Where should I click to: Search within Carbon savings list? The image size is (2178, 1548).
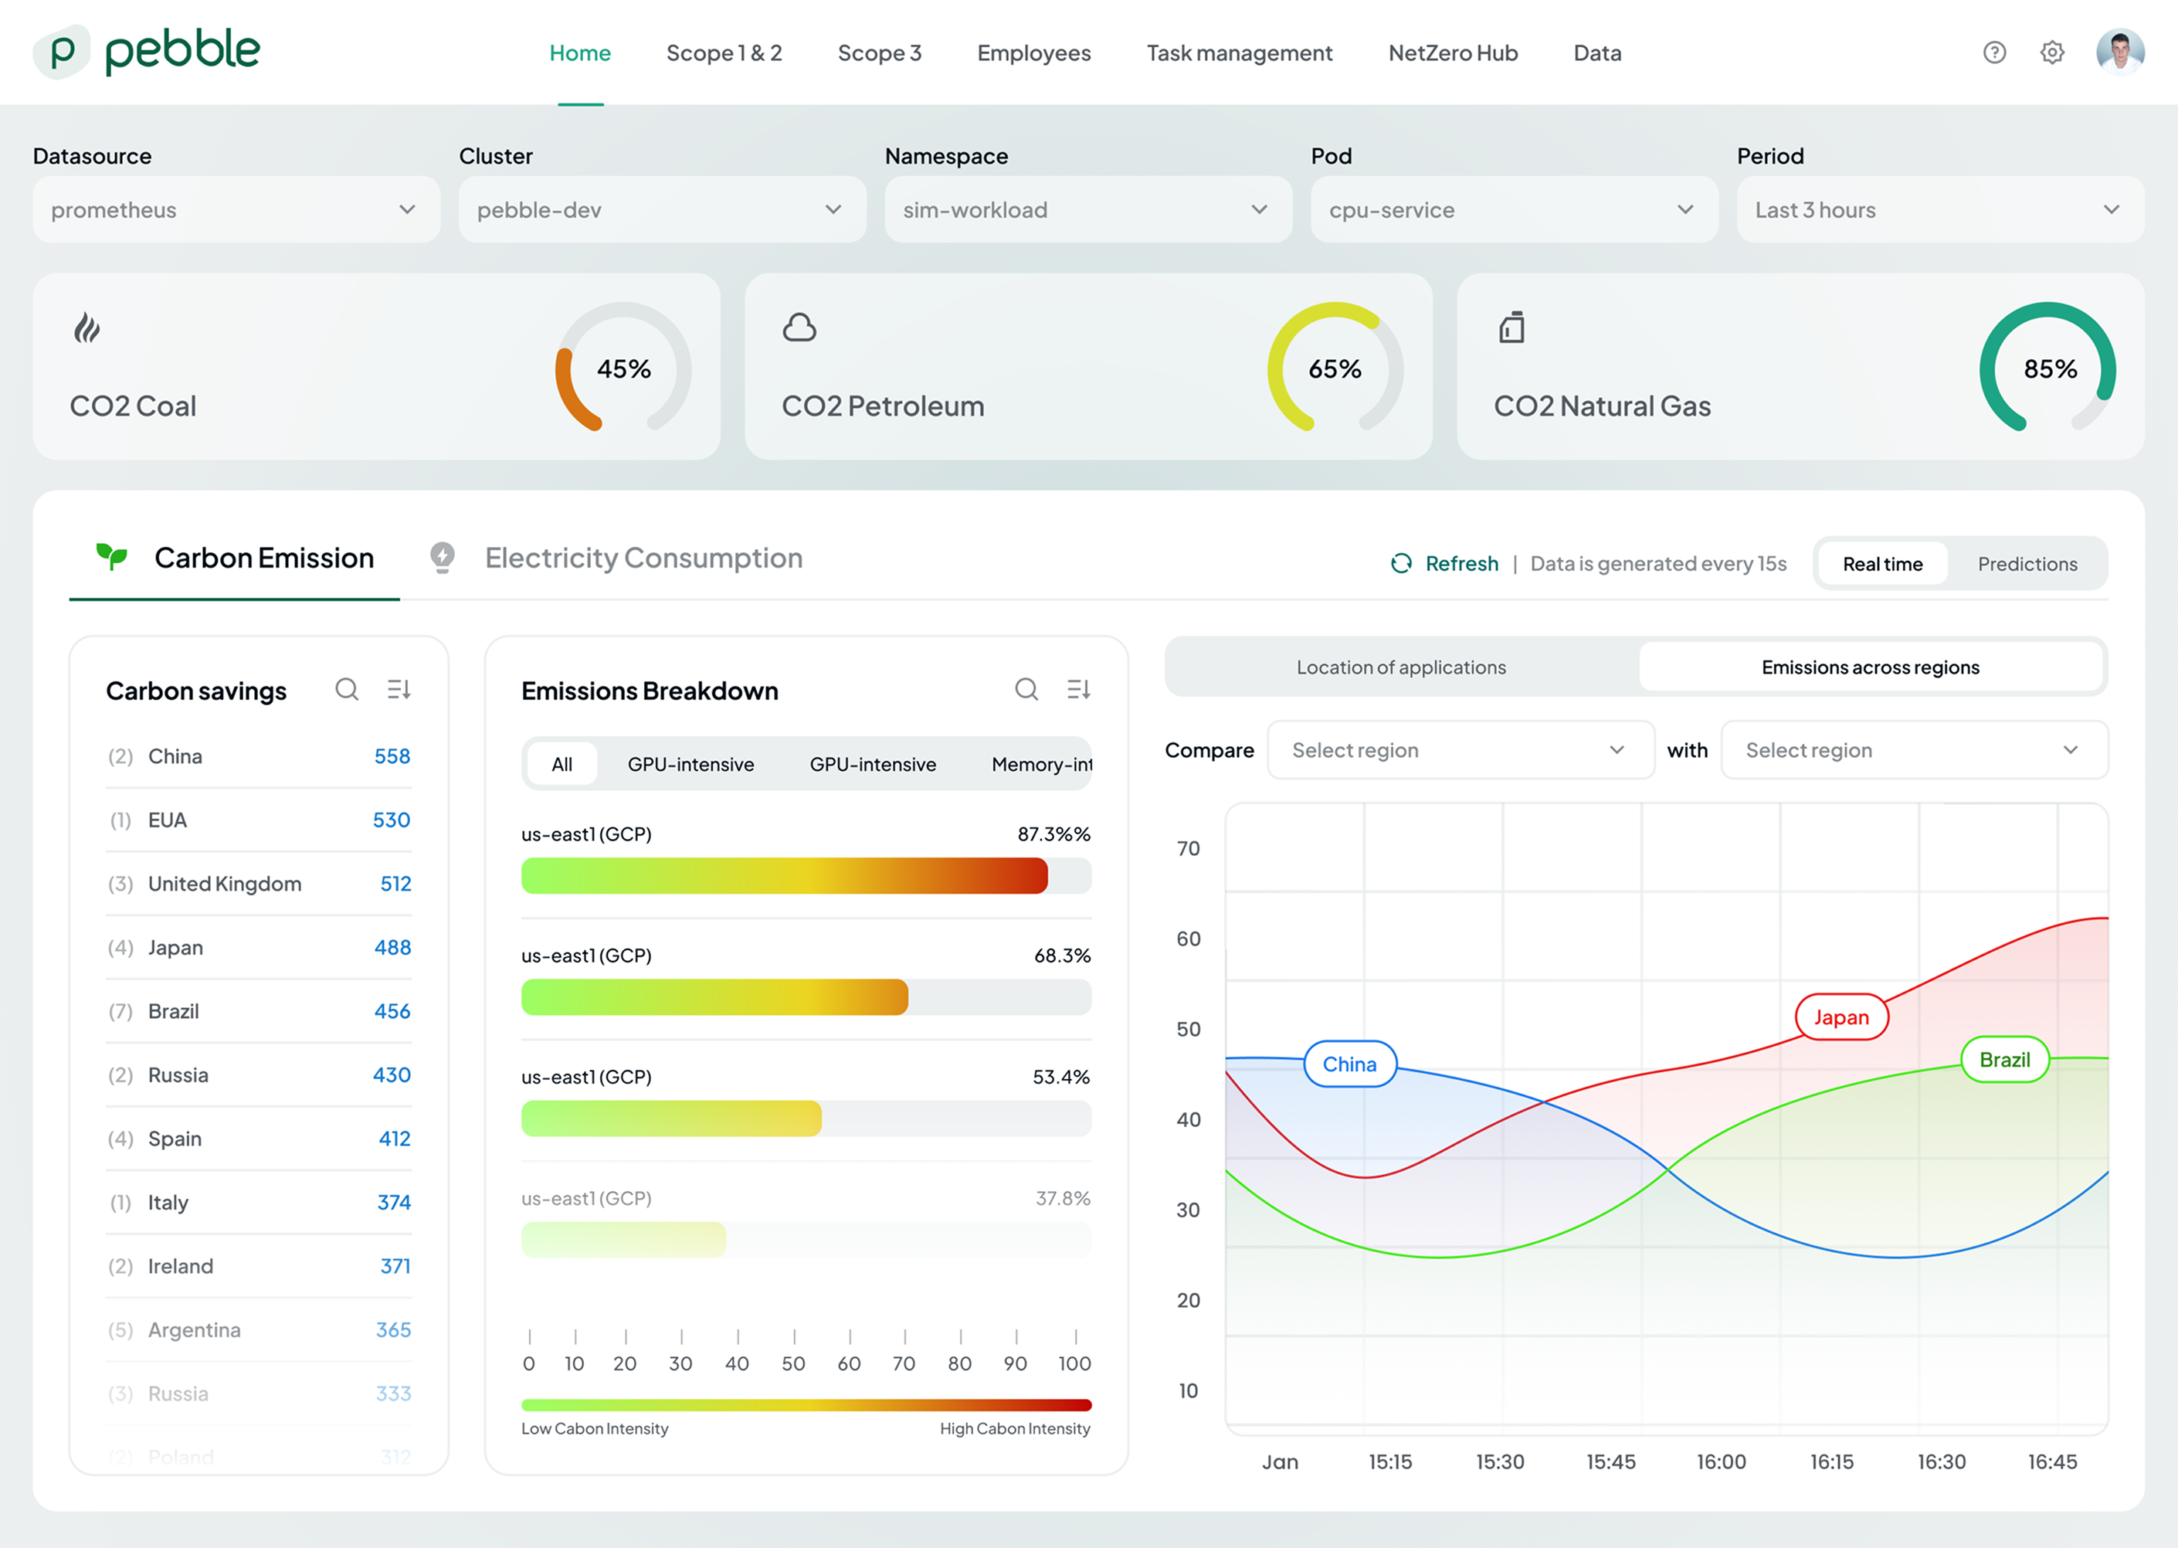pyautogui.click(x=347, y=689)
